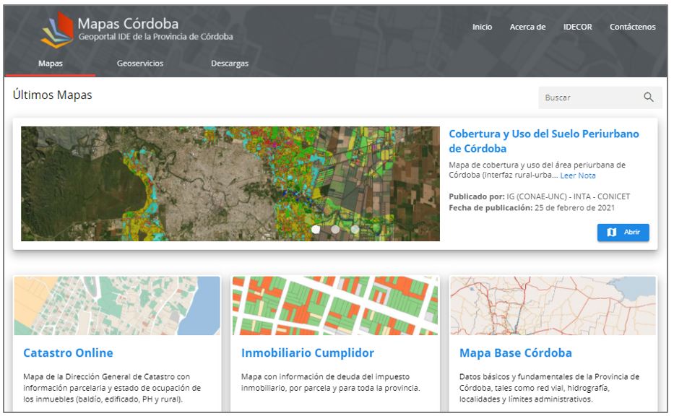The image size is (674, 416).
Task: Click the Geoportal IDE de la Provincia subtitle
Action: click(155, 37)
